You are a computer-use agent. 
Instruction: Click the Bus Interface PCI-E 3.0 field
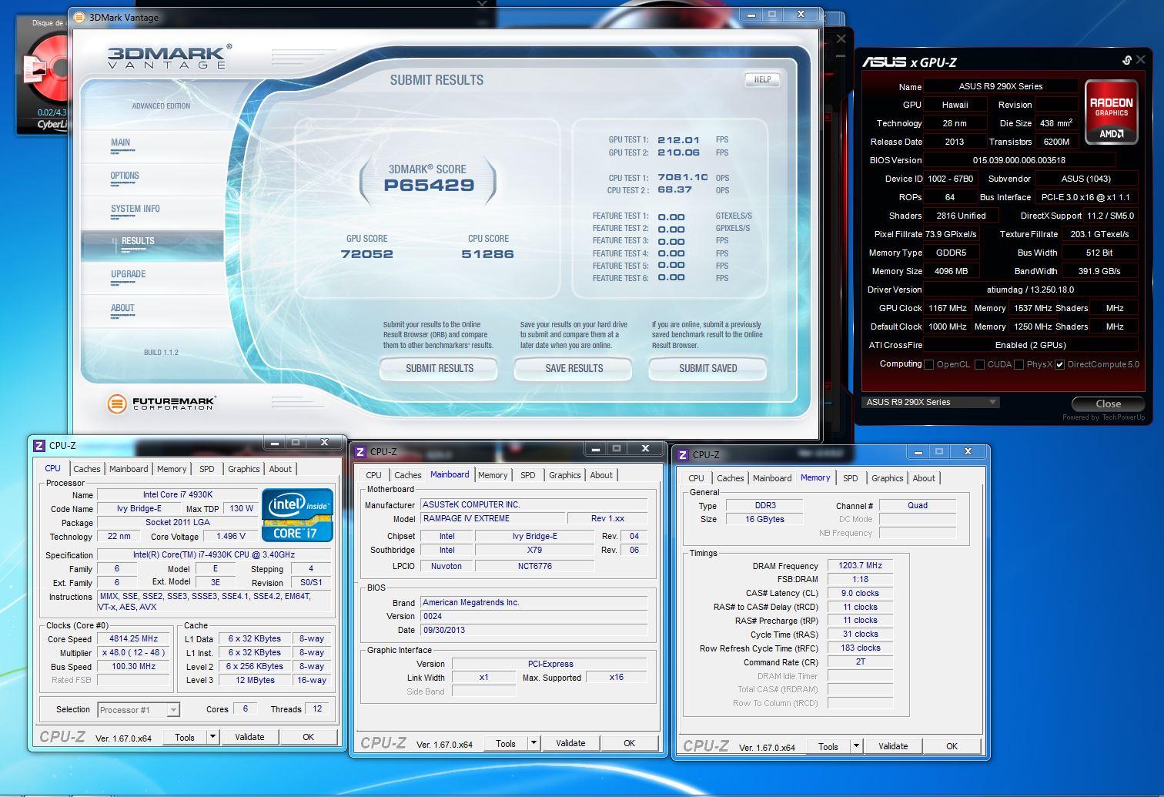pos(1085,197)
